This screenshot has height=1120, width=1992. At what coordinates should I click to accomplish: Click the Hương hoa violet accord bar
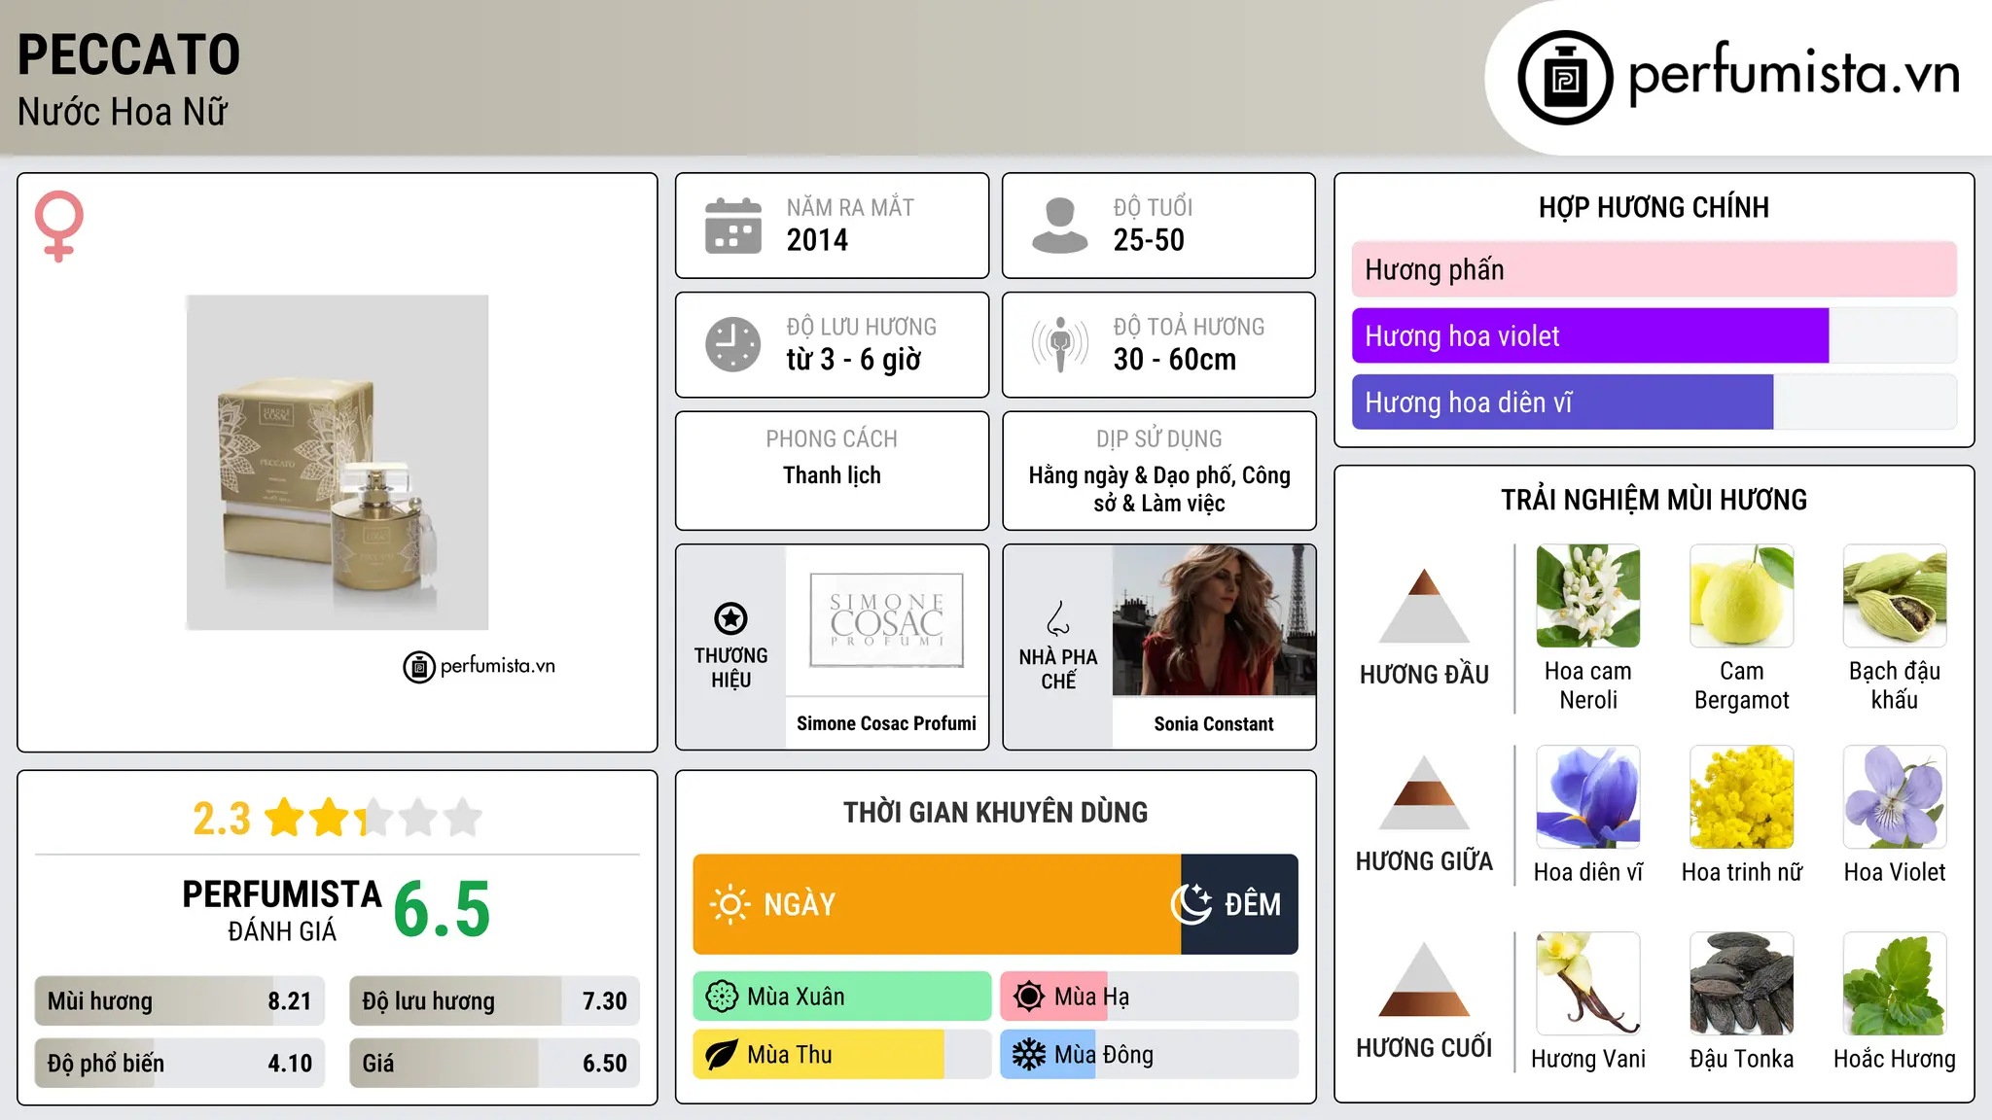tap(1654, 335)
